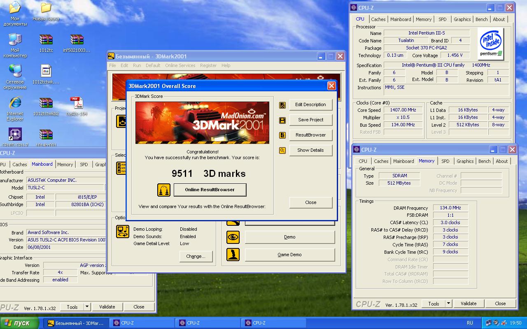This screenshot has width=527, height=329.
Task: Click the trees icon beside Online ResultBrowser
Action: (164, 190)
